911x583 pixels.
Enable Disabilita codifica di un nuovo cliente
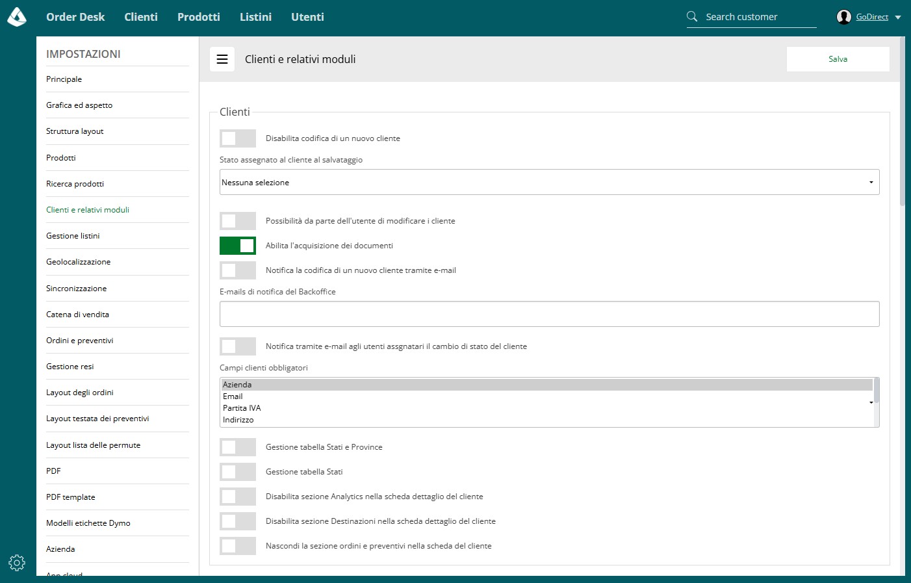[x=238, y=138]
